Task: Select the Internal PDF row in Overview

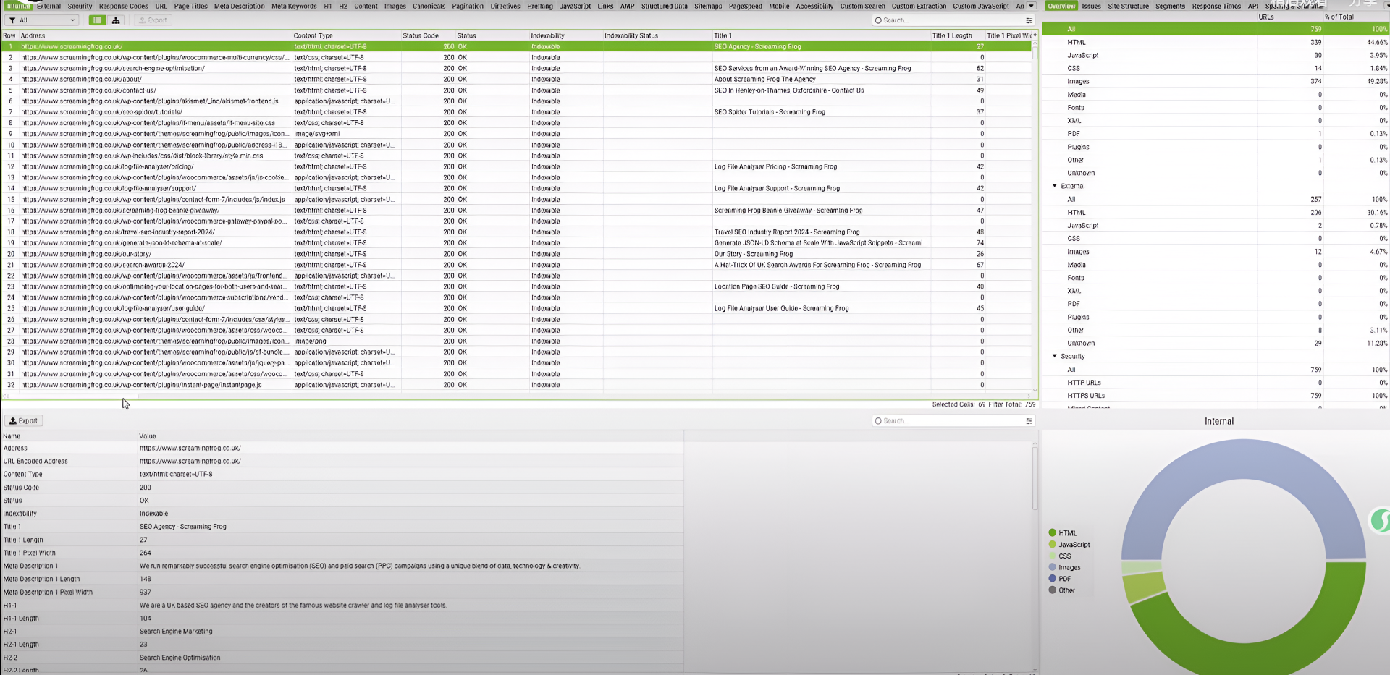Action: pyautogui.click(x=1216, y=134)
